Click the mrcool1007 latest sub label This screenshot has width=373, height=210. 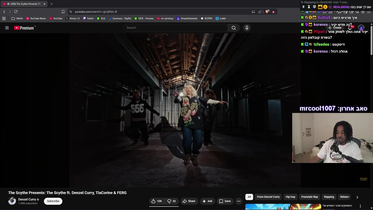pos(333,108)
